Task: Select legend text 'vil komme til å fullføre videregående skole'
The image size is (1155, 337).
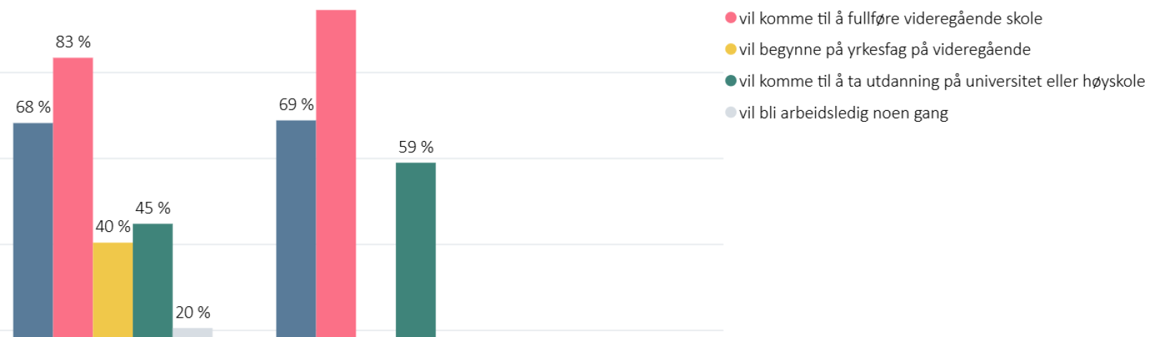Action: (890, 19)
